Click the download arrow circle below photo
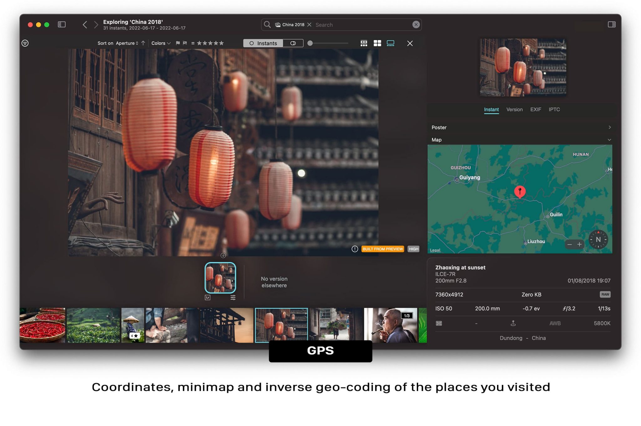Image resolution: width=641 pixels, height=426 pixels. 223,255
